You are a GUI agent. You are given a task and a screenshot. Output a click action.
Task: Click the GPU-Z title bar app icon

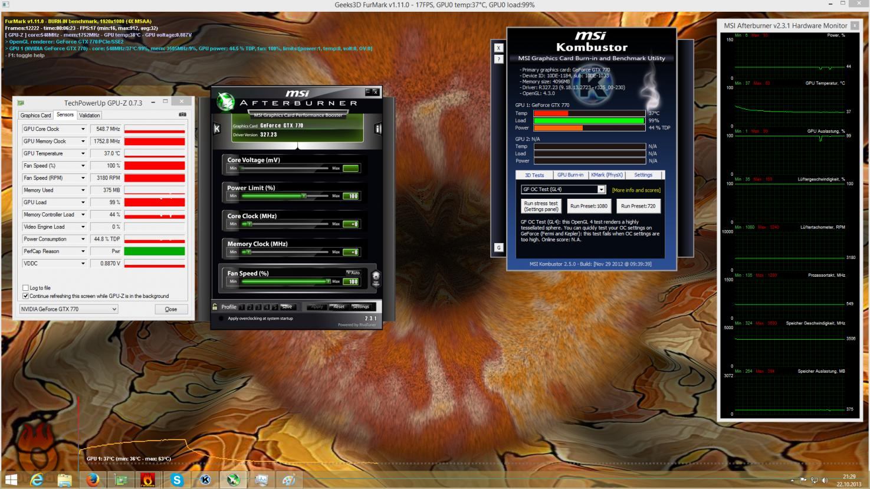tap(21, 103)
